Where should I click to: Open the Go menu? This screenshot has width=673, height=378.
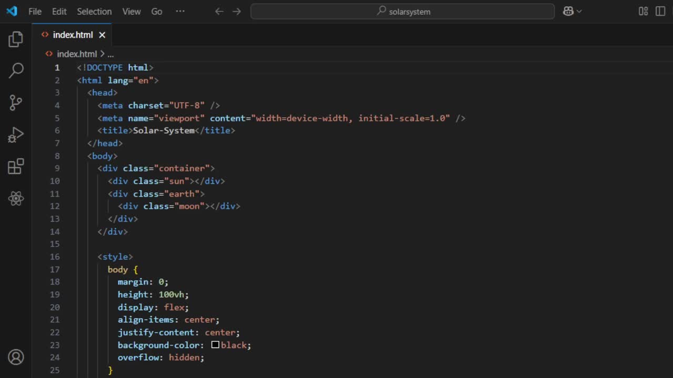pos(157,12)
